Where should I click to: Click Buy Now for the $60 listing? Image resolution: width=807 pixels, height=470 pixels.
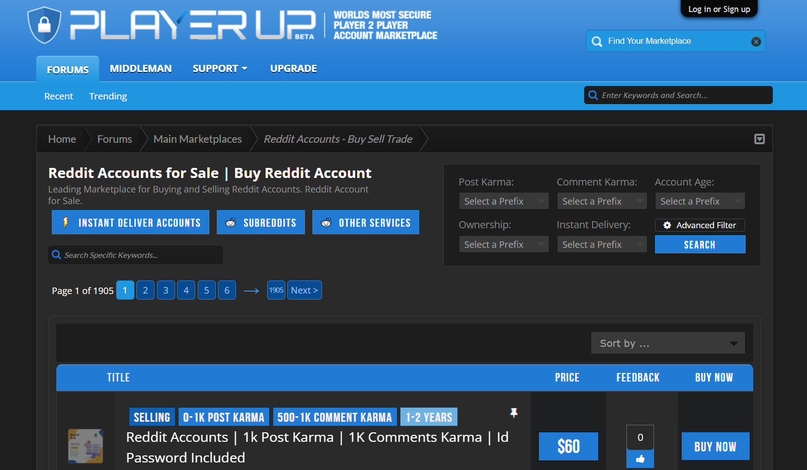tap(715, 446)
